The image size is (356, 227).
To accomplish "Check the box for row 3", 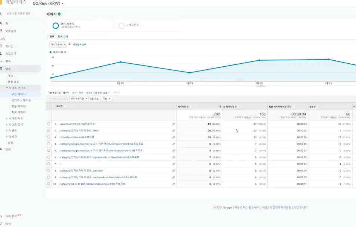I will [x=49, y=137].
